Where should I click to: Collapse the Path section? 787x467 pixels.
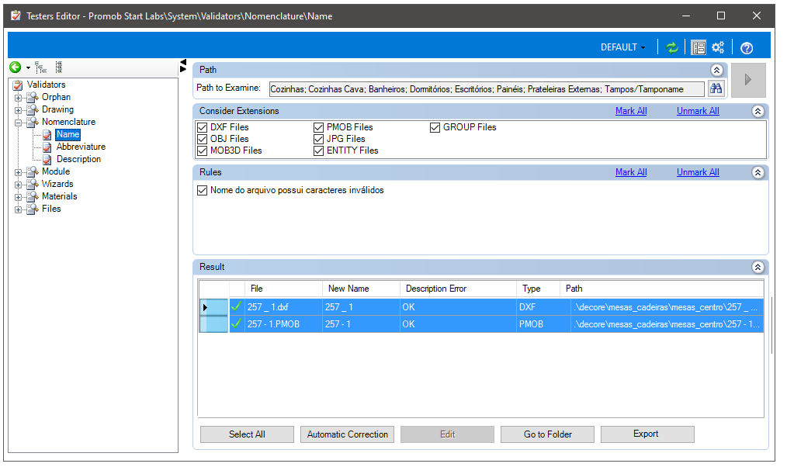(x=716, y=70)
